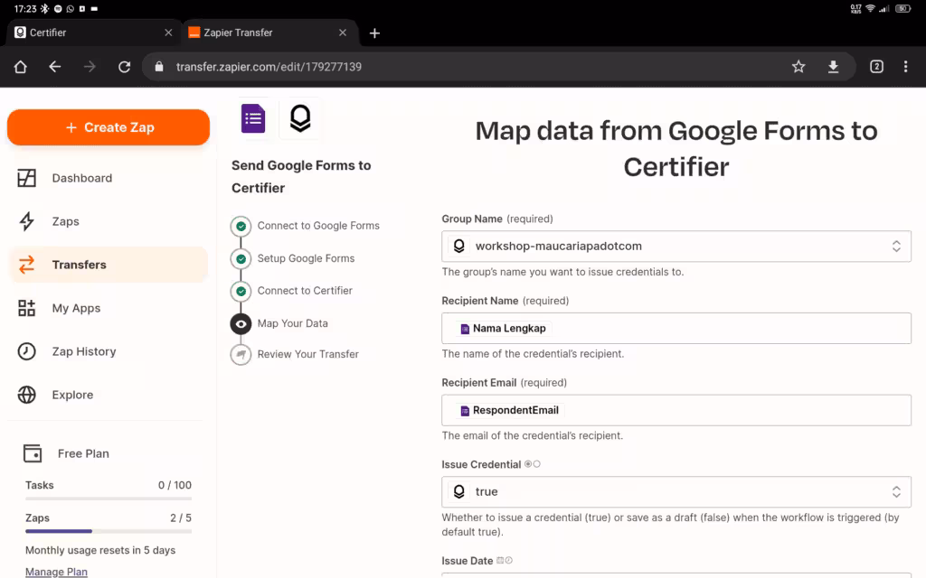Go to Connect to Certifier step
Screen dimensions: 926x578
coord(305,291)
